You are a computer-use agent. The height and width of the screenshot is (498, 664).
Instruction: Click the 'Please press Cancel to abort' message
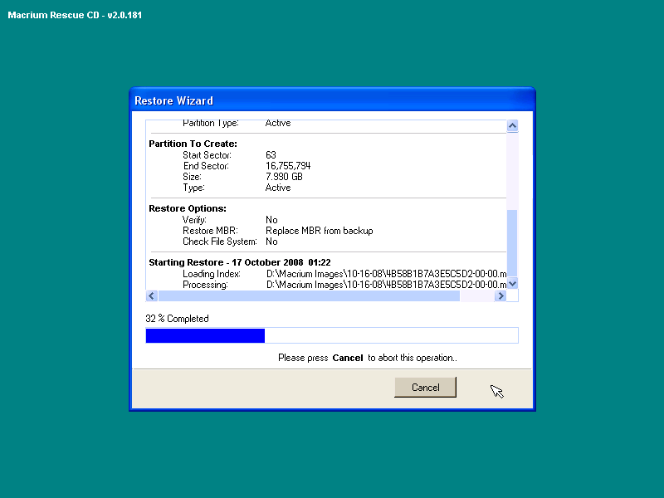click(x=368, y=358)
